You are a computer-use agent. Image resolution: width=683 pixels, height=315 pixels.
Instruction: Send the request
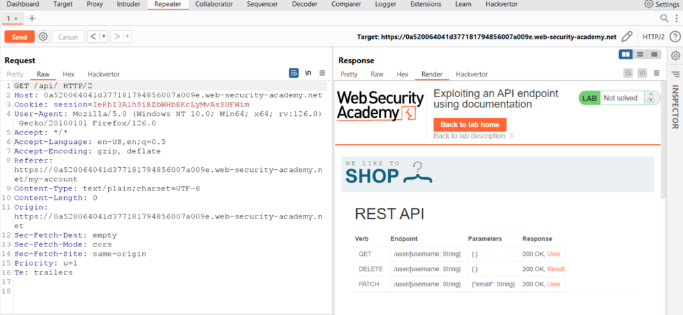(19, 37)
